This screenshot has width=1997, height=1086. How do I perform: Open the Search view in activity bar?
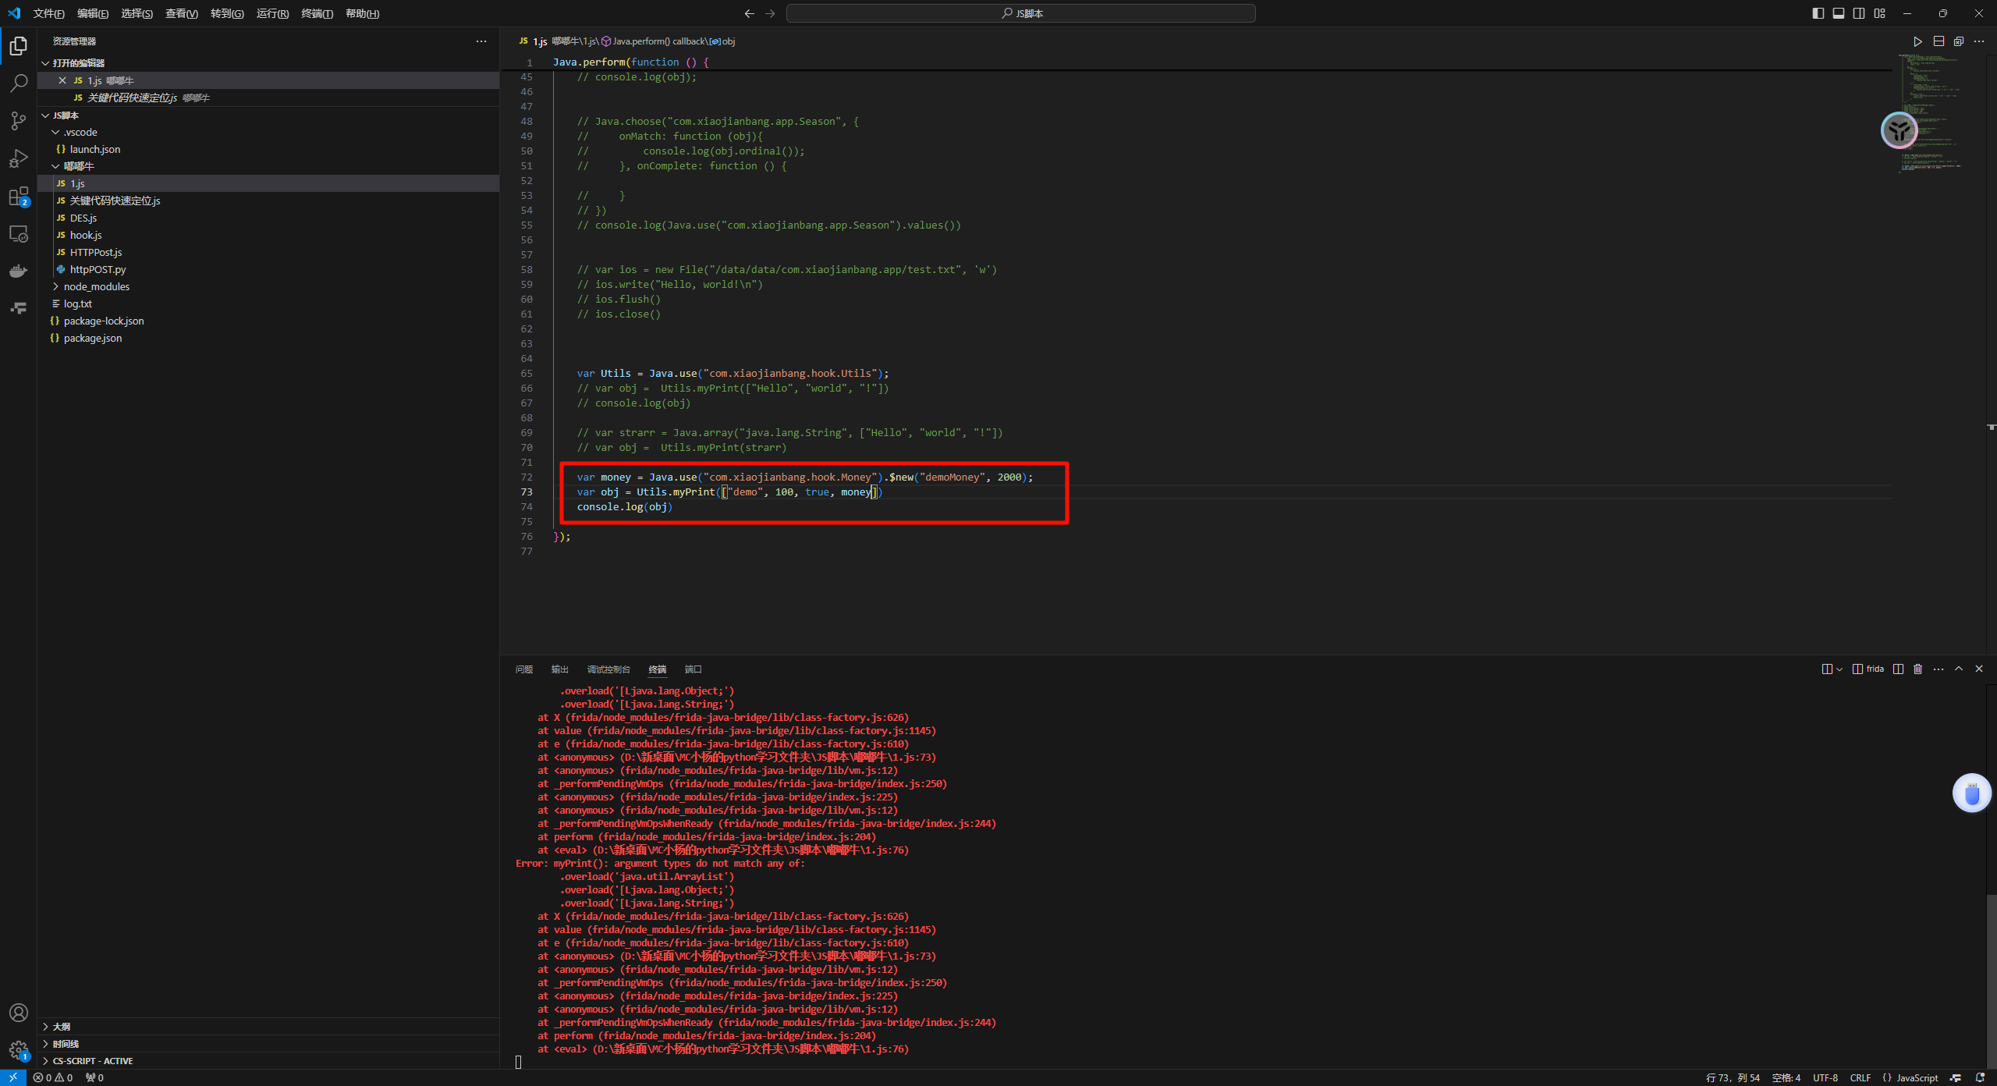(19, 83)
